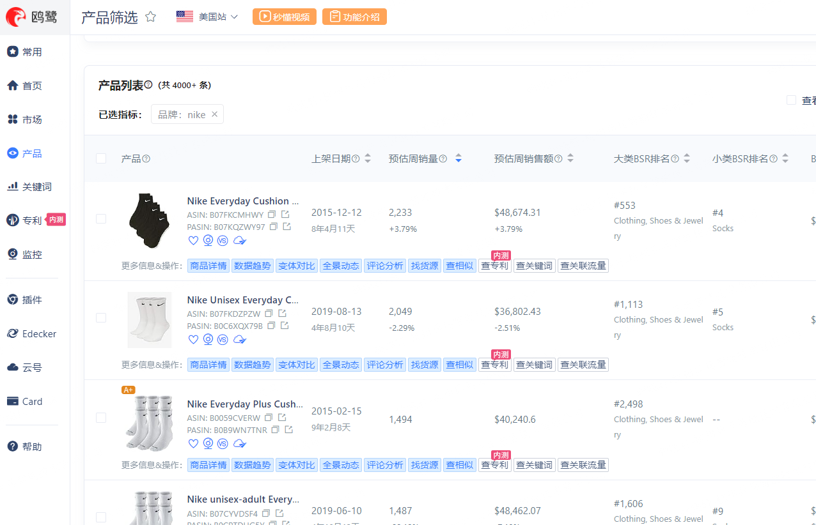Open ASIN B07FKDZPZW external link
Screen dimensions: 816x525
click(x=282, y=314)
